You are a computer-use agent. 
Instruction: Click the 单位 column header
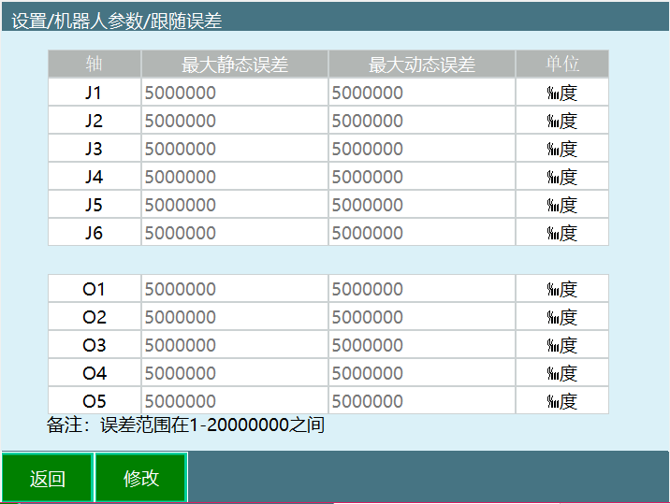[561, 65]
